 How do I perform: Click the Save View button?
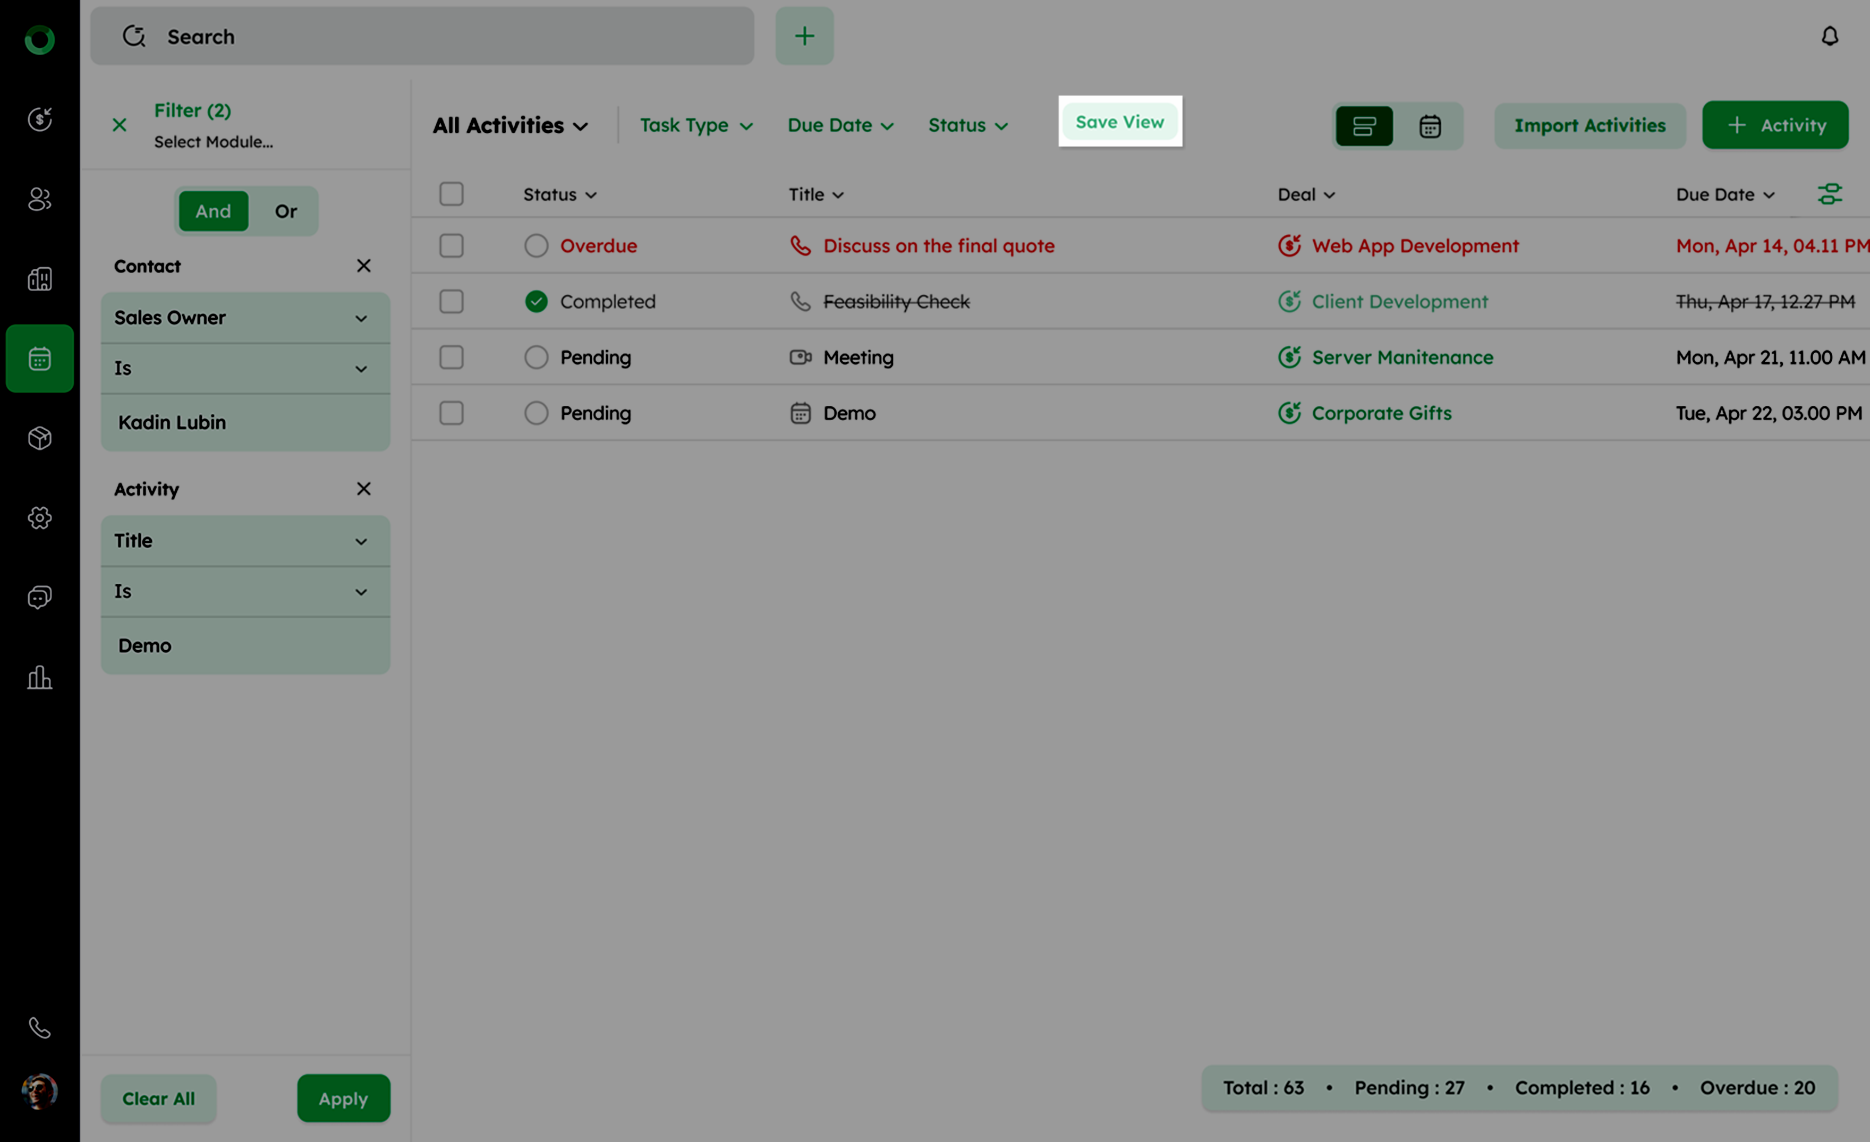pos(1119,122)
